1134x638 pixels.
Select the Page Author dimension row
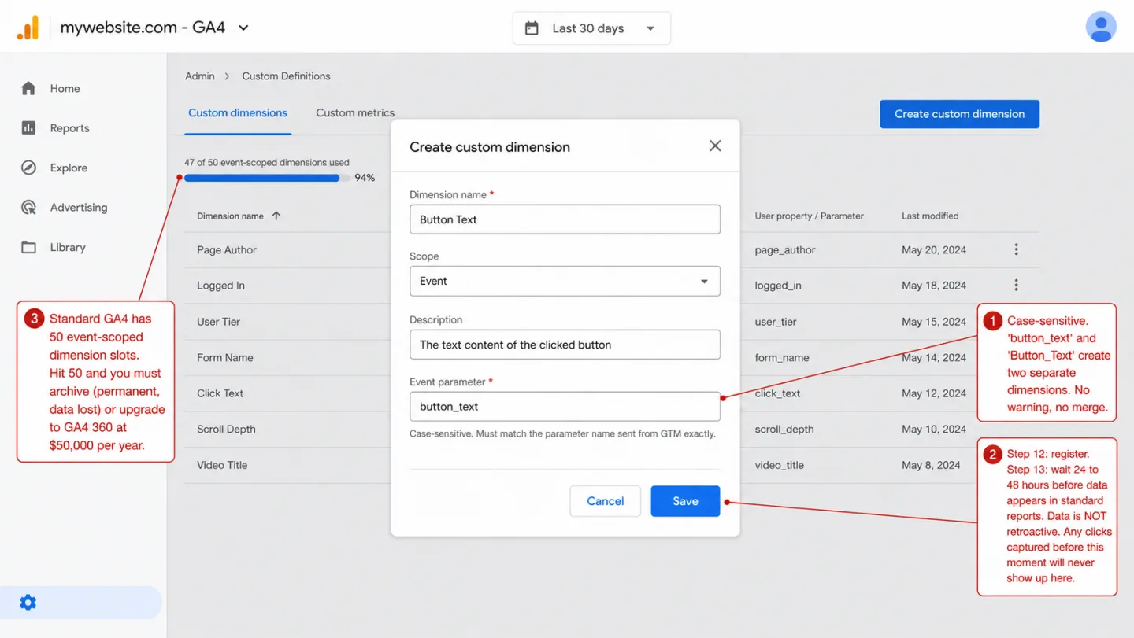612,249
